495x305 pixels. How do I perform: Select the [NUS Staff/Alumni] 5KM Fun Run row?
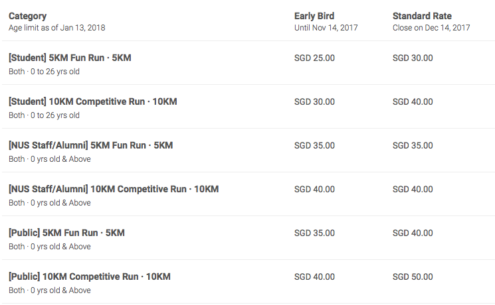coord(90,146)
